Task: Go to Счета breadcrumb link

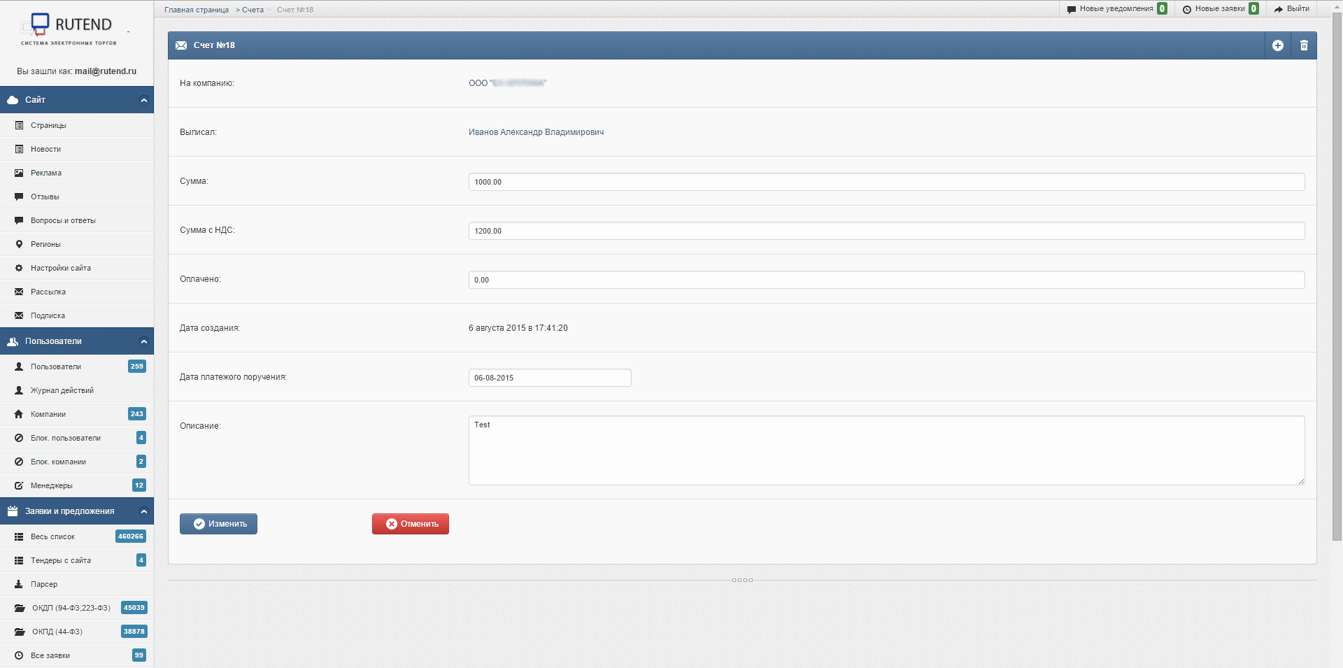Action: [x=253, y=10]
